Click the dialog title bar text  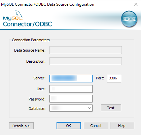(47, 4)
